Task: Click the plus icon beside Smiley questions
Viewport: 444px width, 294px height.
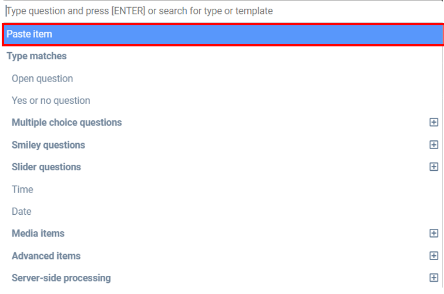Action: coord(433,145)
